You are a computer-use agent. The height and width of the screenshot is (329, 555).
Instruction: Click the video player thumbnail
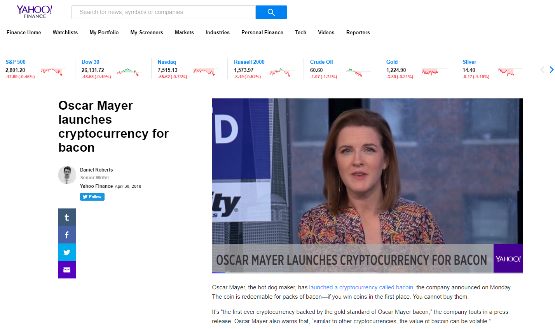point(367,183)
